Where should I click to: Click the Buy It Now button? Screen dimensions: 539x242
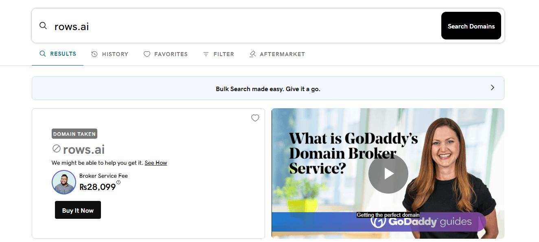[78, 210]
